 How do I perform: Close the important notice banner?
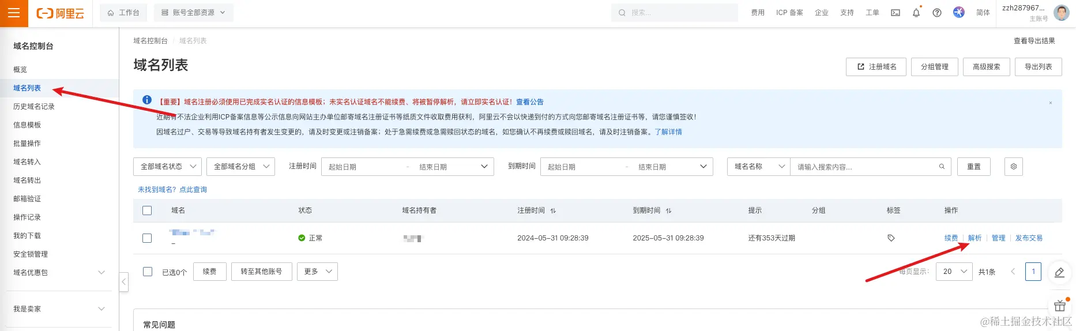coord(1051,103)
